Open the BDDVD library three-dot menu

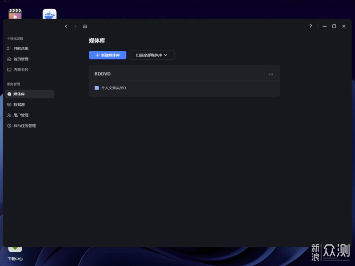coord(271,74)
